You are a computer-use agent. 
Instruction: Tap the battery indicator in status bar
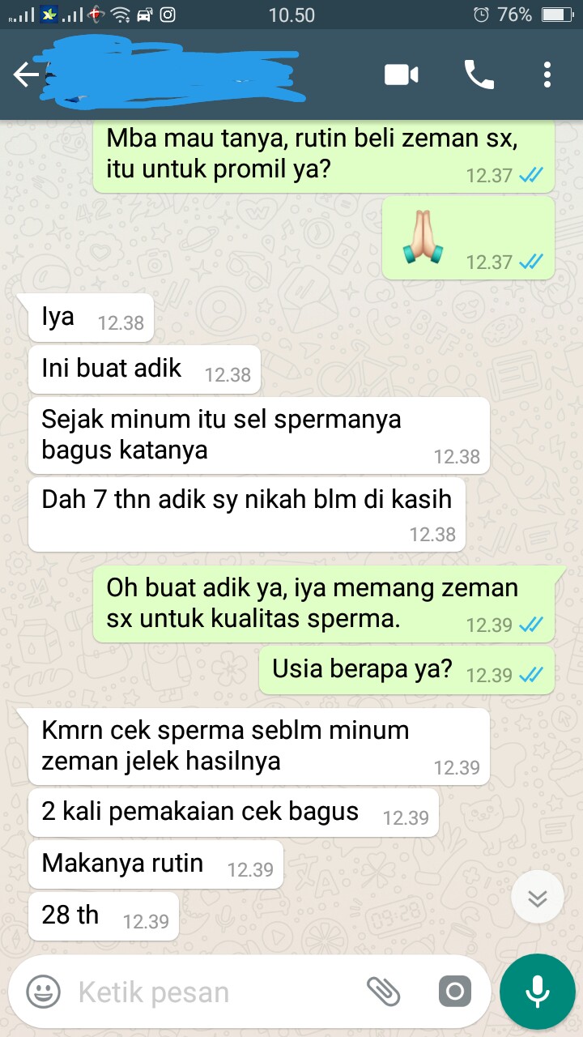(x=557, y=15)
